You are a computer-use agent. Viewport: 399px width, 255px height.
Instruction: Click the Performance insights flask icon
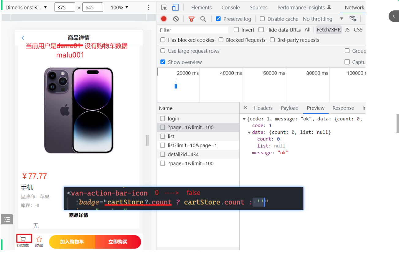coord(329,7)
